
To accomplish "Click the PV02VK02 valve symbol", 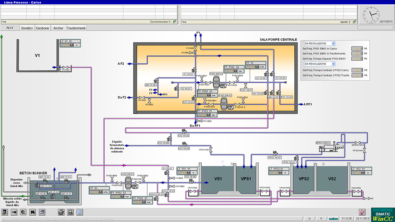I will click(119, 183).
